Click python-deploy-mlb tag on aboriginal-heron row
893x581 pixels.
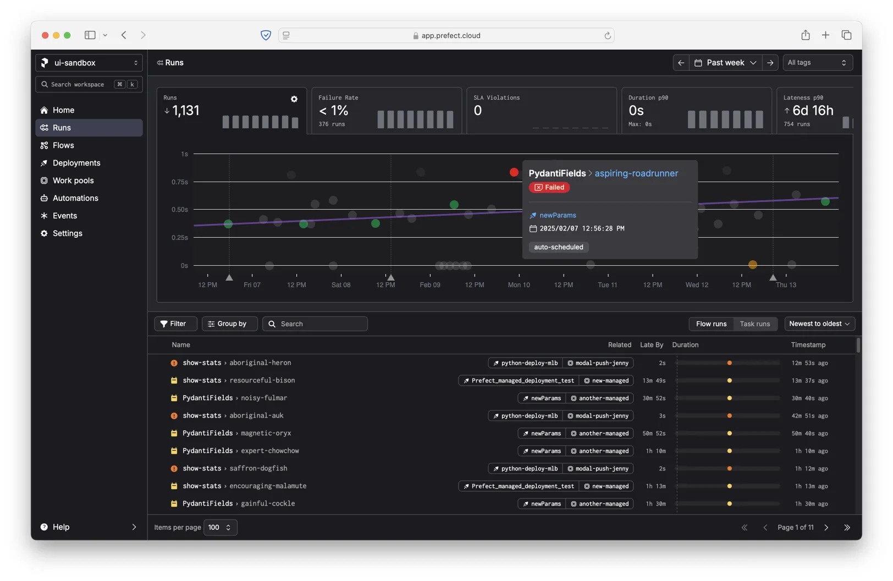pos(525,363)
